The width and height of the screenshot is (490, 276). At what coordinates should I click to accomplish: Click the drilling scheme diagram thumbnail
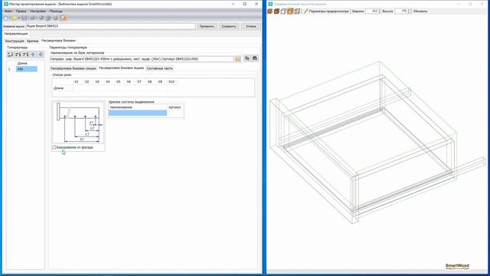pyautogui.click(x=78, y=122)
